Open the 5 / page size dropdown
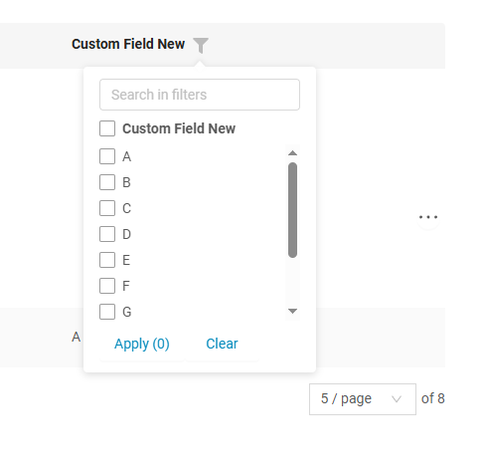Image resolution: width=485 pixels, height=473 pixels. point(363,399)
